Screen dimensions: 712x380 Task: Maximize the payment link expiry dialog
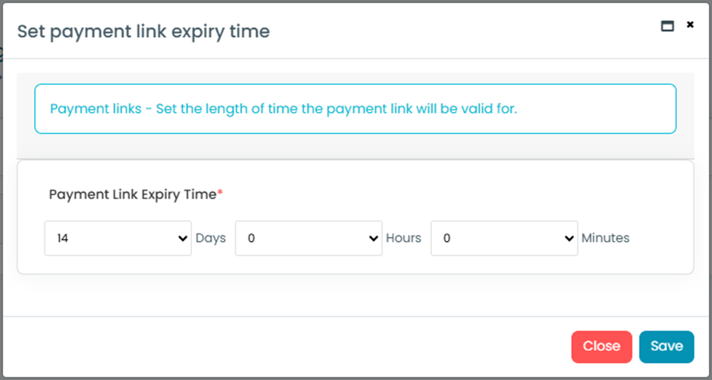(667, 26)
